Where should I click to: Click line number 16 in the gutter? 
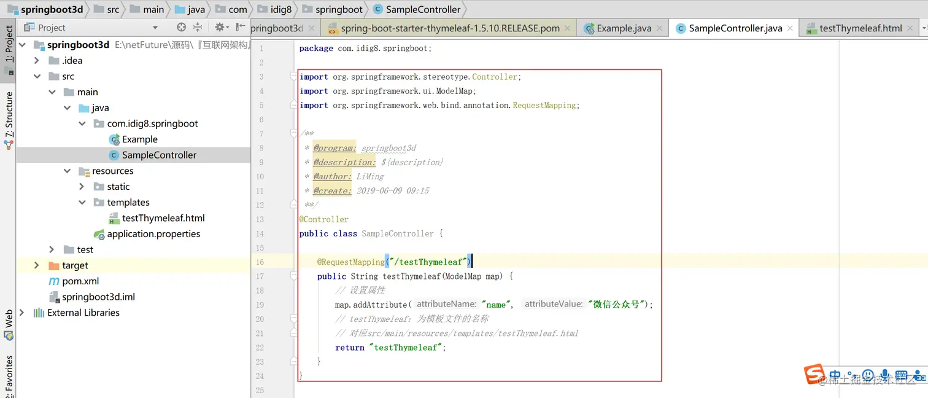(x=260, y=262)
